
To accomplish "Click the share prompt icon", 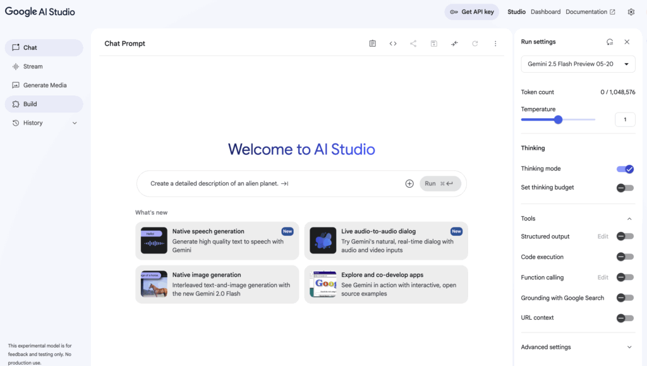I will (x=413, y=44).
